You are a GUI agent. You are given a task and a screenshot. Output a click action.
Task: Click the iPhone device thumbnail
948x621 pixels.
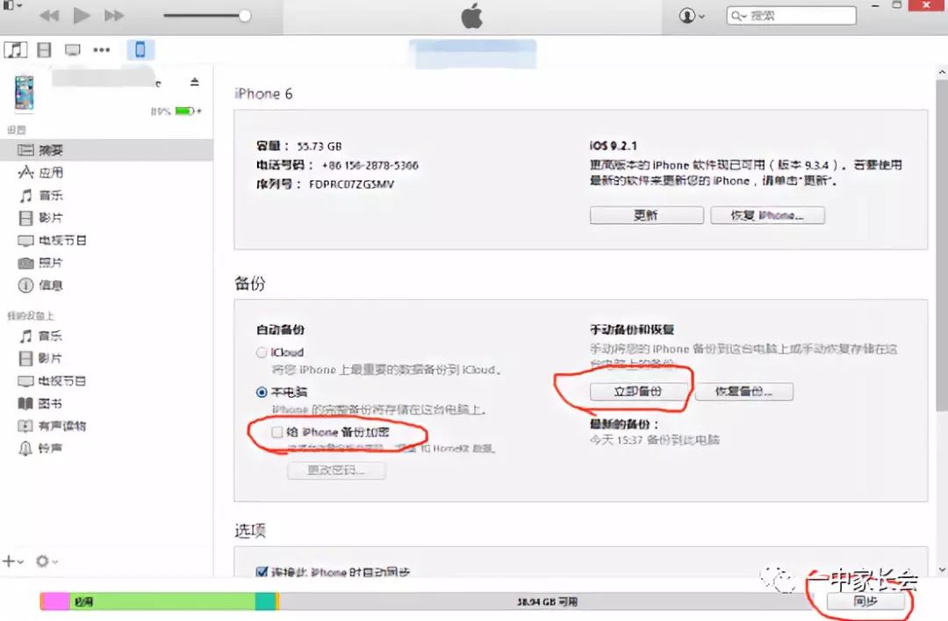(25, 92)
